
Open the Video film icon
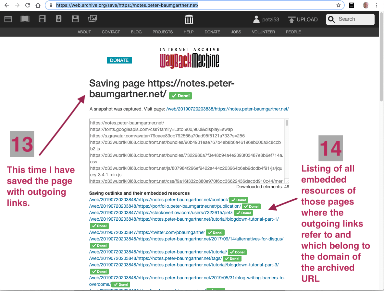[42, 19]
